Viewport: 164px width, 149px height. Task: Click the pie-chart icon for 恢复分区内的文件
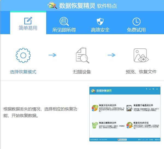coord(95,108)
